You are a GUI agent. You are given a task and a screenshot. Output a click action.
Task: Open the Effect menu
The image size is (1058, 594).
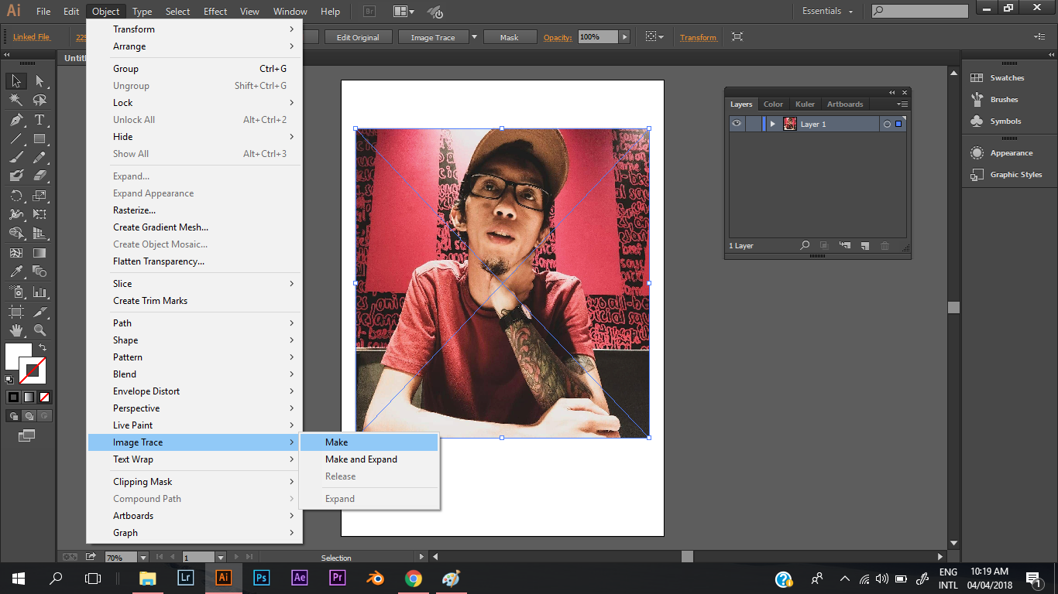(215, 12)
